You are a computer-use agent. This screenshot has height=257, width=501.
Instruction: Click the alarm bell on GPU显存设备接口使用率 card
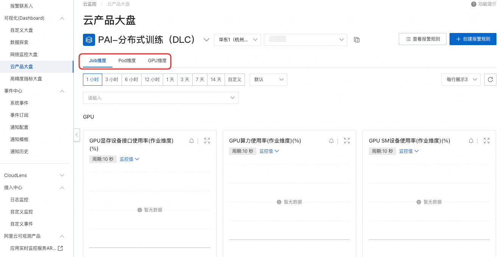tap(192, 141)
